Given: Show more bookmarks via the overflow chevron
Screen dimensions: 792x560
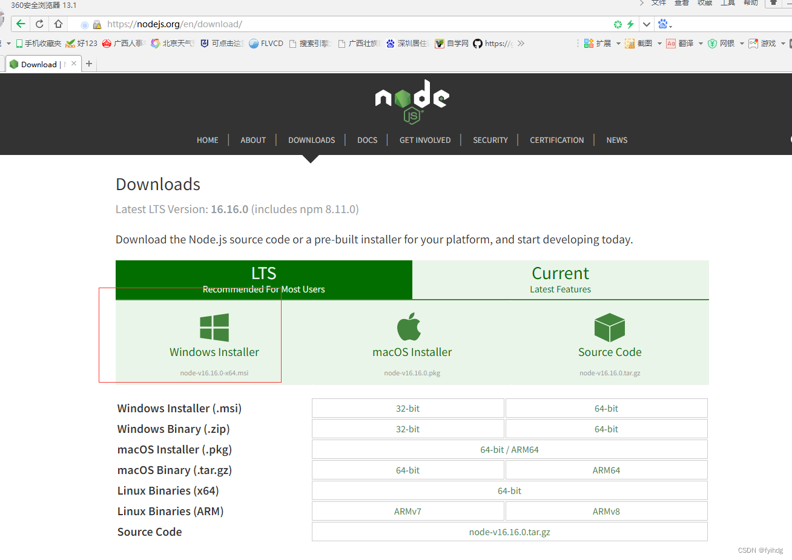Looking at the screenshot, I should click(521, 44).
